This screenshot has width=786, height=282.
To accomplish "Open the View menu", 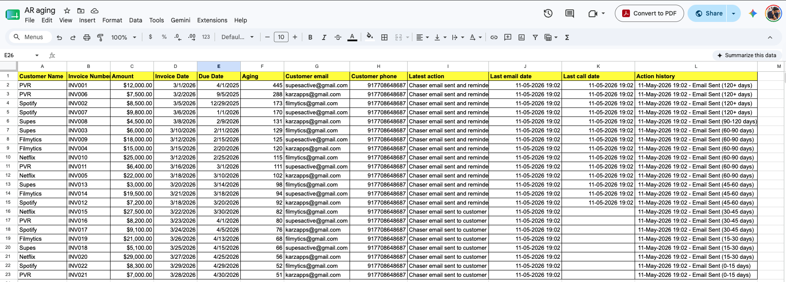I will (66, 20).
